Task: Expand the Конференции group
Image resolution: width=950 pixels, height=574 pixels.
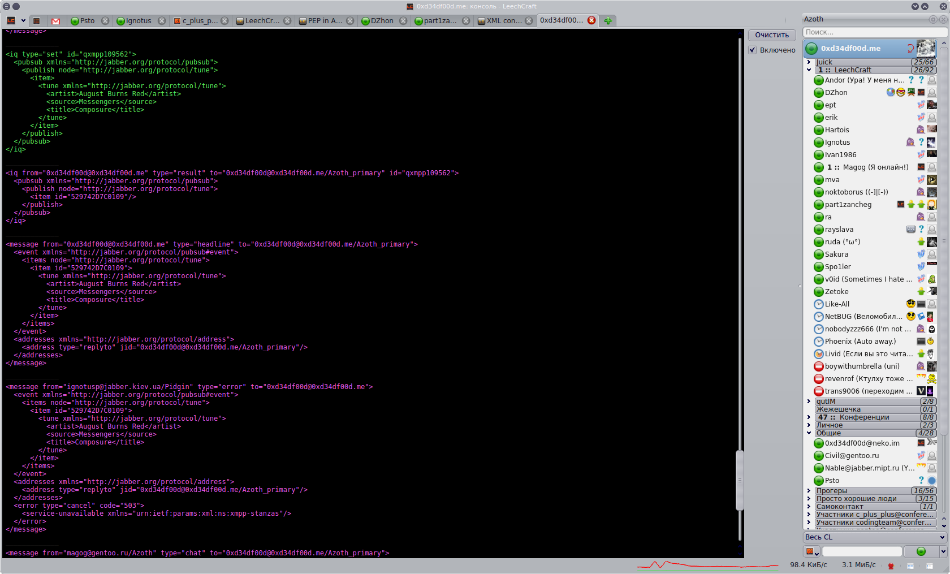Action: point(809,417)
